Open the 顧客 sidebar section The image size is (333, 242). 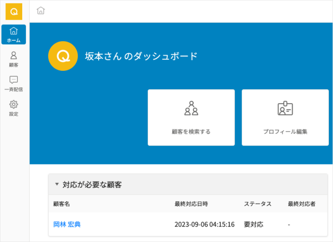(14, 59)
